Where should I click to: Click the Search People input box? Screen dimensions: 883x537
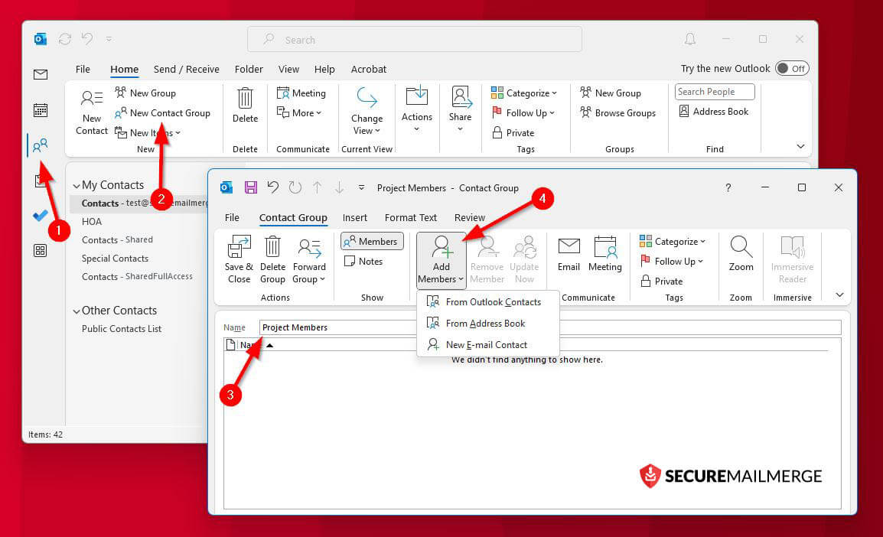[x=713, y=91]
